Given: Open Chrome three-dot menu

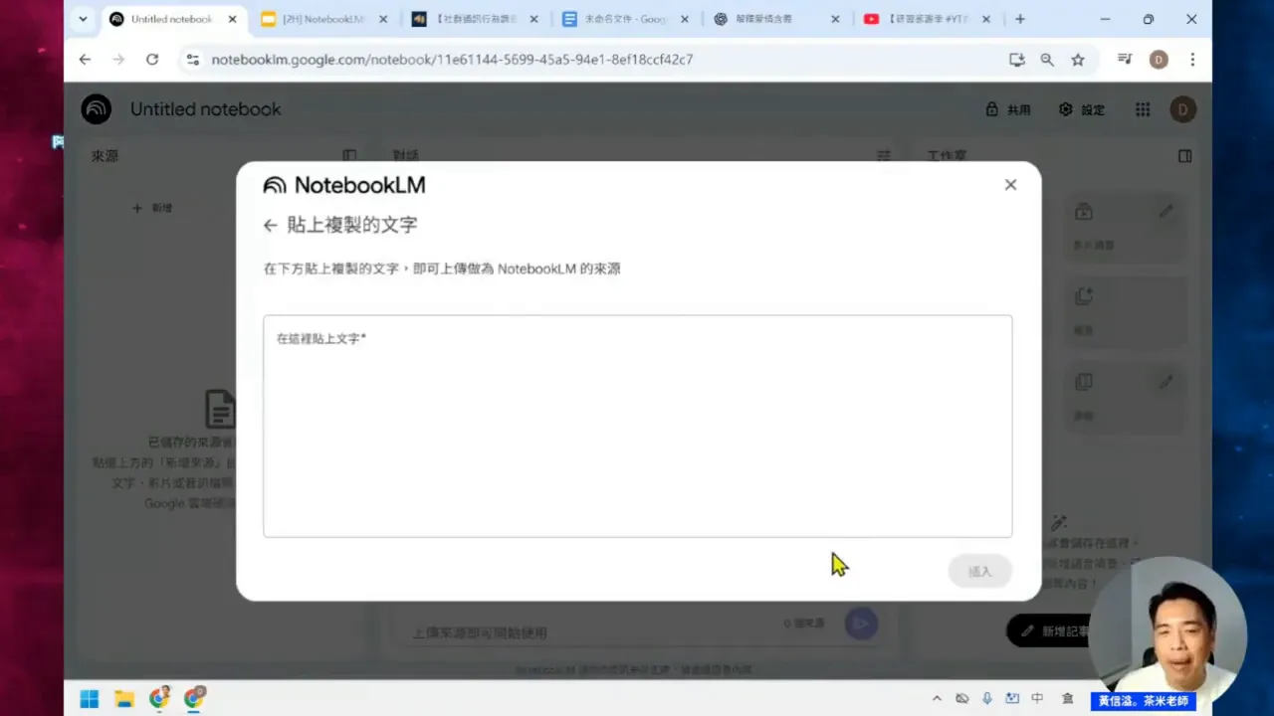Looking at the screenshot, I should 1192,60.
